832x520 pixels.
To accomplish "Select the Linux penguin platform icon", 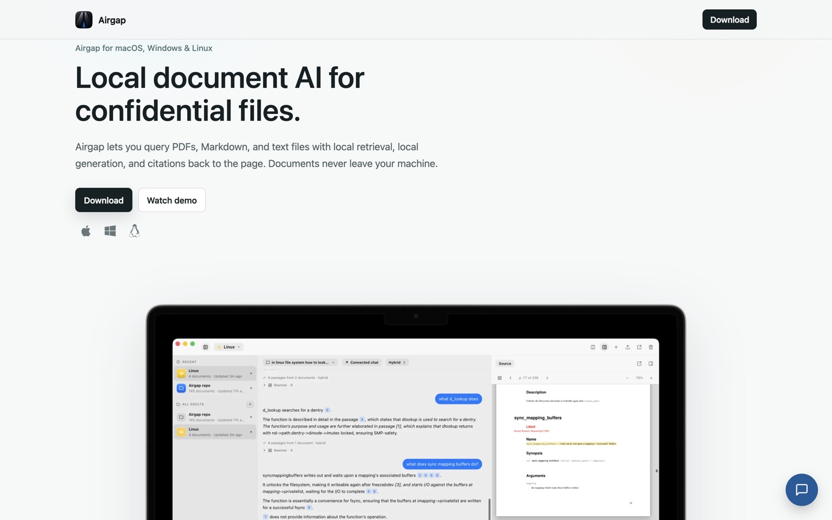I will click(x=134, y=231).
